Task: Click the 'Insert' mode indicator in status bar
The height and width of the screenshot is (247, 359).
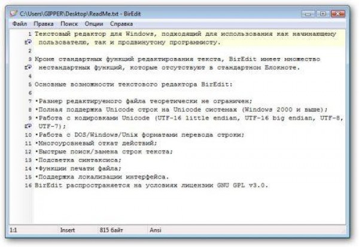Action: click(68, 230)
